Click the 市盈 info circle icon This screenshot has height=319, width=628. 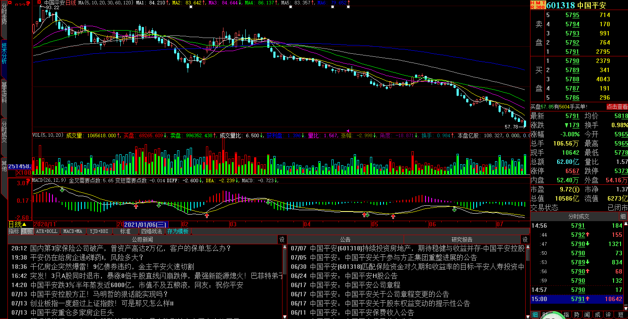pyautogui.click(x=576, y=190)
